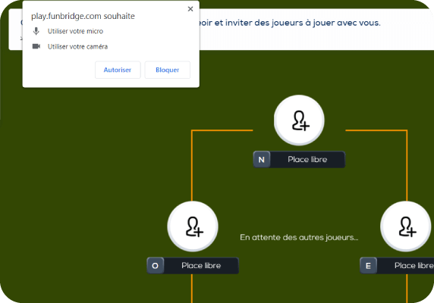Click the microphone icon in permission popup
This screenshot has height=303, width=434.
[36, 31]
